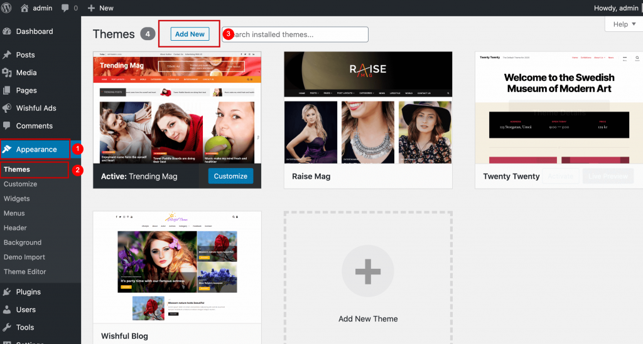Click the Tools wrench icon

click(6, 327)
